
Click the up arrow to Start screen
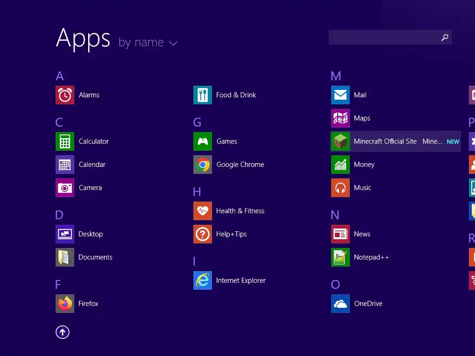(63, 332)
